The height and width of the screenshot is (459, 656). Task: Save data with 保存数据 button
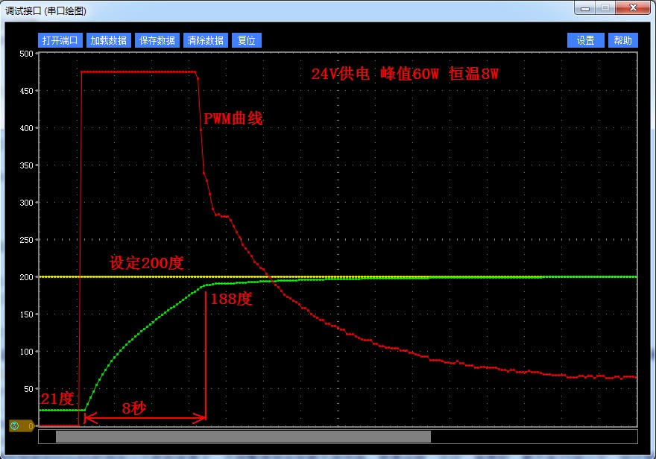point(157,40)
